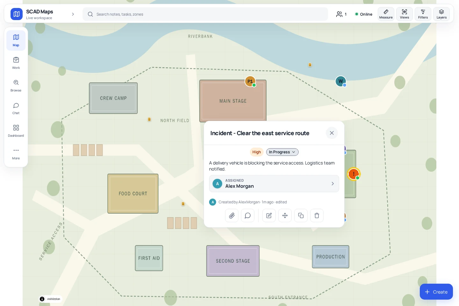Click the Created by Alex Morgan avatar
Screen dimensions: 459x306
[x=213, y=202]
